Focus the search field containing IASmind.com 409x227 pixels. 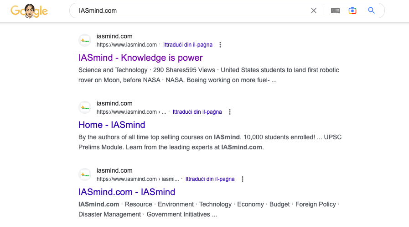[192, 11]
